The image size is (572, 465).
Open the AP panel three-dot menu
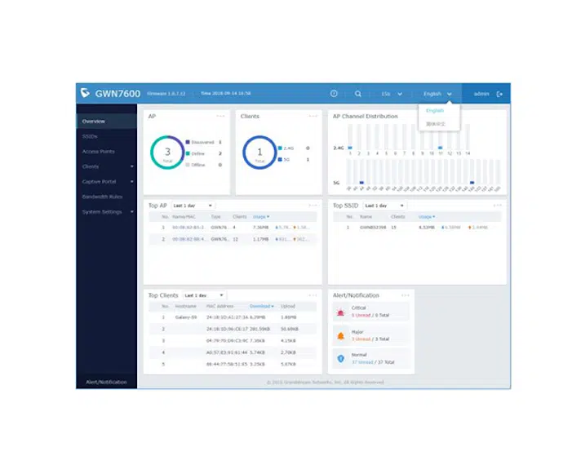coord(220,117)
